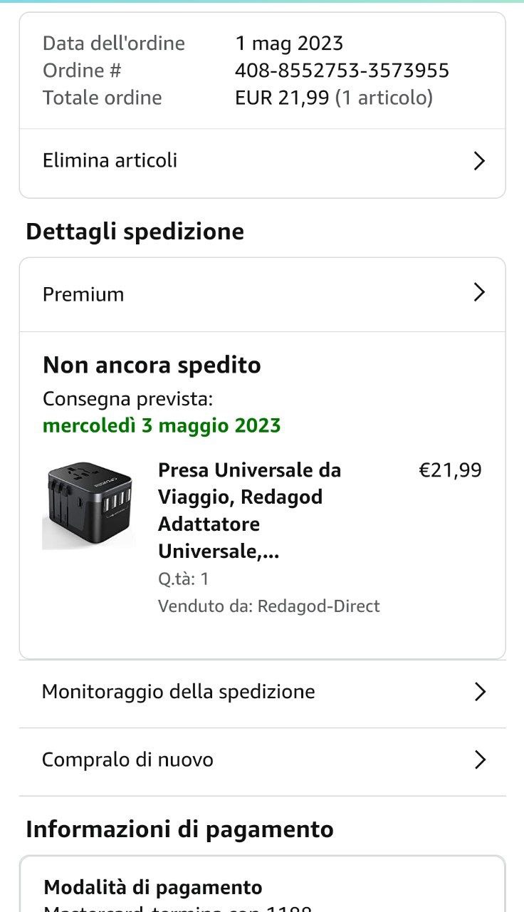Tap the chevron next to Compralo di nuovo

pyautogui.click(x=480, y=760)
